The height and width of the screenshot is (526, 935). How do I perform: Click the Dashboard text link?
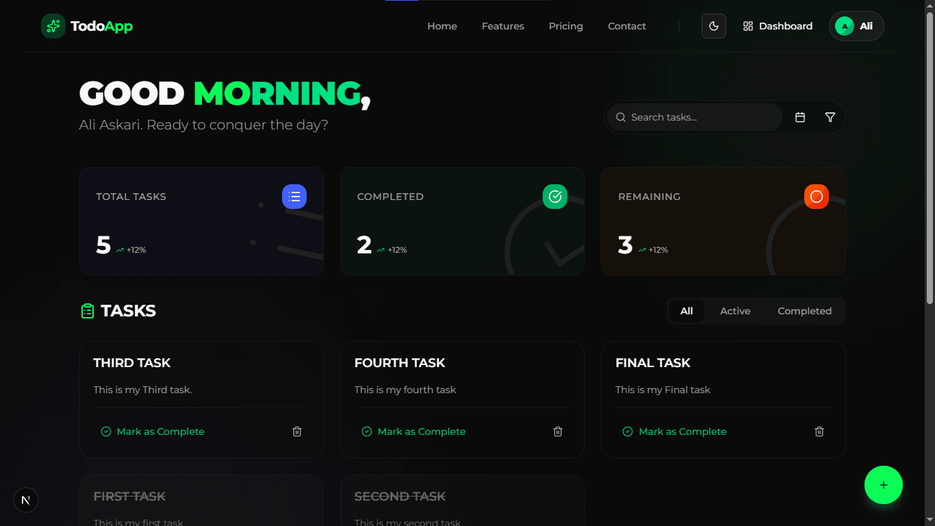point(786,26)
